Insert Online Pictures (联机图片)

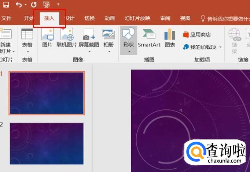pos(67,38)
